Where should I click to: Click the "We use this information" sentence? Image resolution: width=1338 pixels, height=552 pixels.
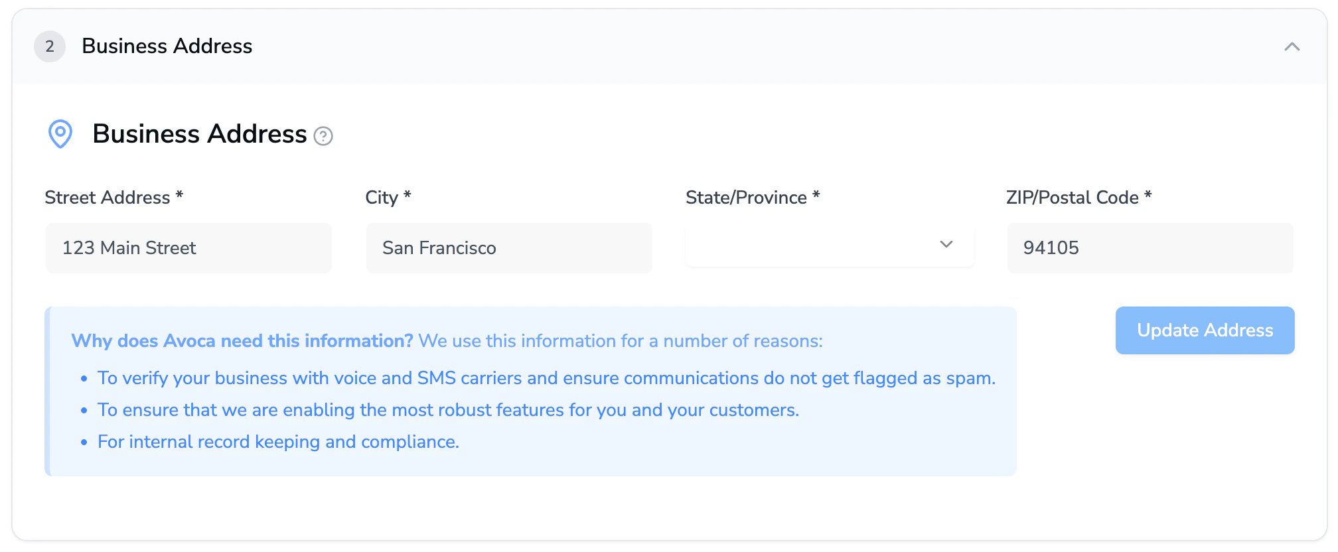621,341
